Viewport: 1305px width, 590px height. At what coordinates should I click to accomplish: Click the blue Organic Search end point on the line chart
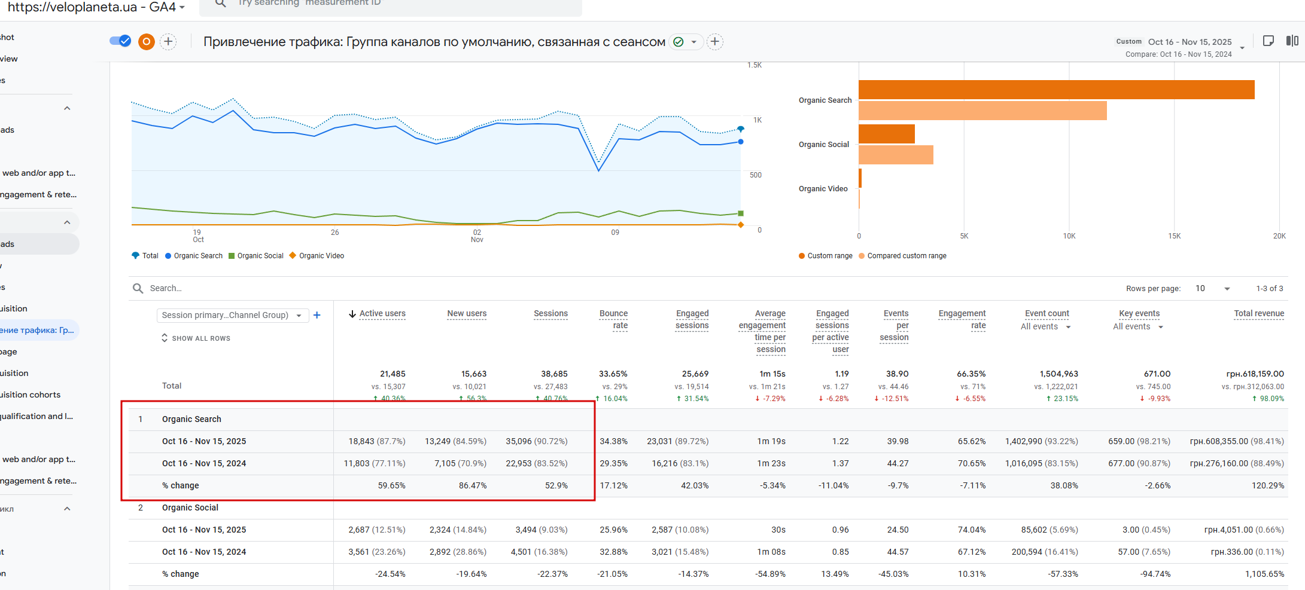pyautogui.click(x=741, y=142)
